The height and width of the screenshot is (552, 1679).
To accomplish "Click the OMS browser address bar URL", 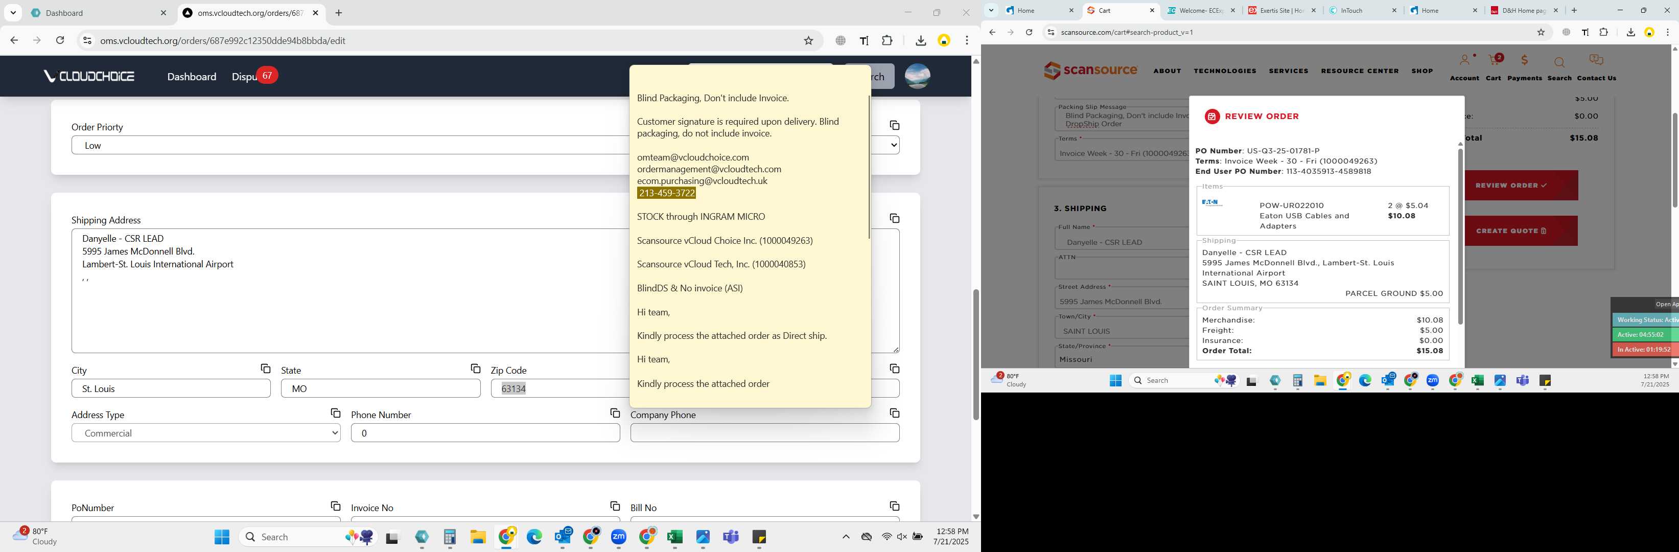I will (223, 40).
